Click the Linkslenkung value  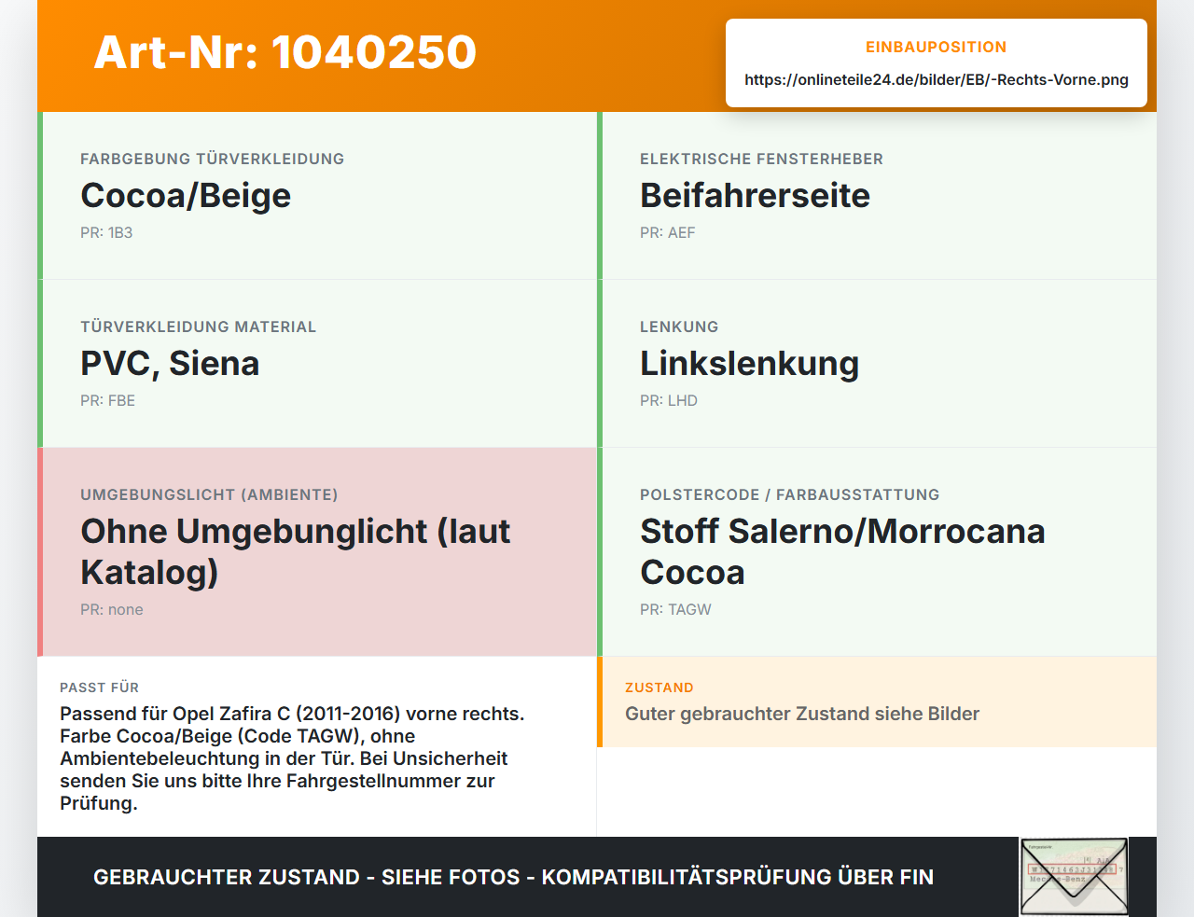coord(749,363)
